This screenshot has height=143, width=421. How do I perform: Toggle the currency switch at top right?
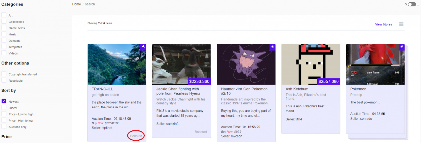click(412, 4)
